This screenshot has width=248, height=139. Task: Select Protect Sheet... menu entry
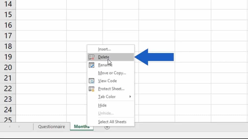coord(111,89)
